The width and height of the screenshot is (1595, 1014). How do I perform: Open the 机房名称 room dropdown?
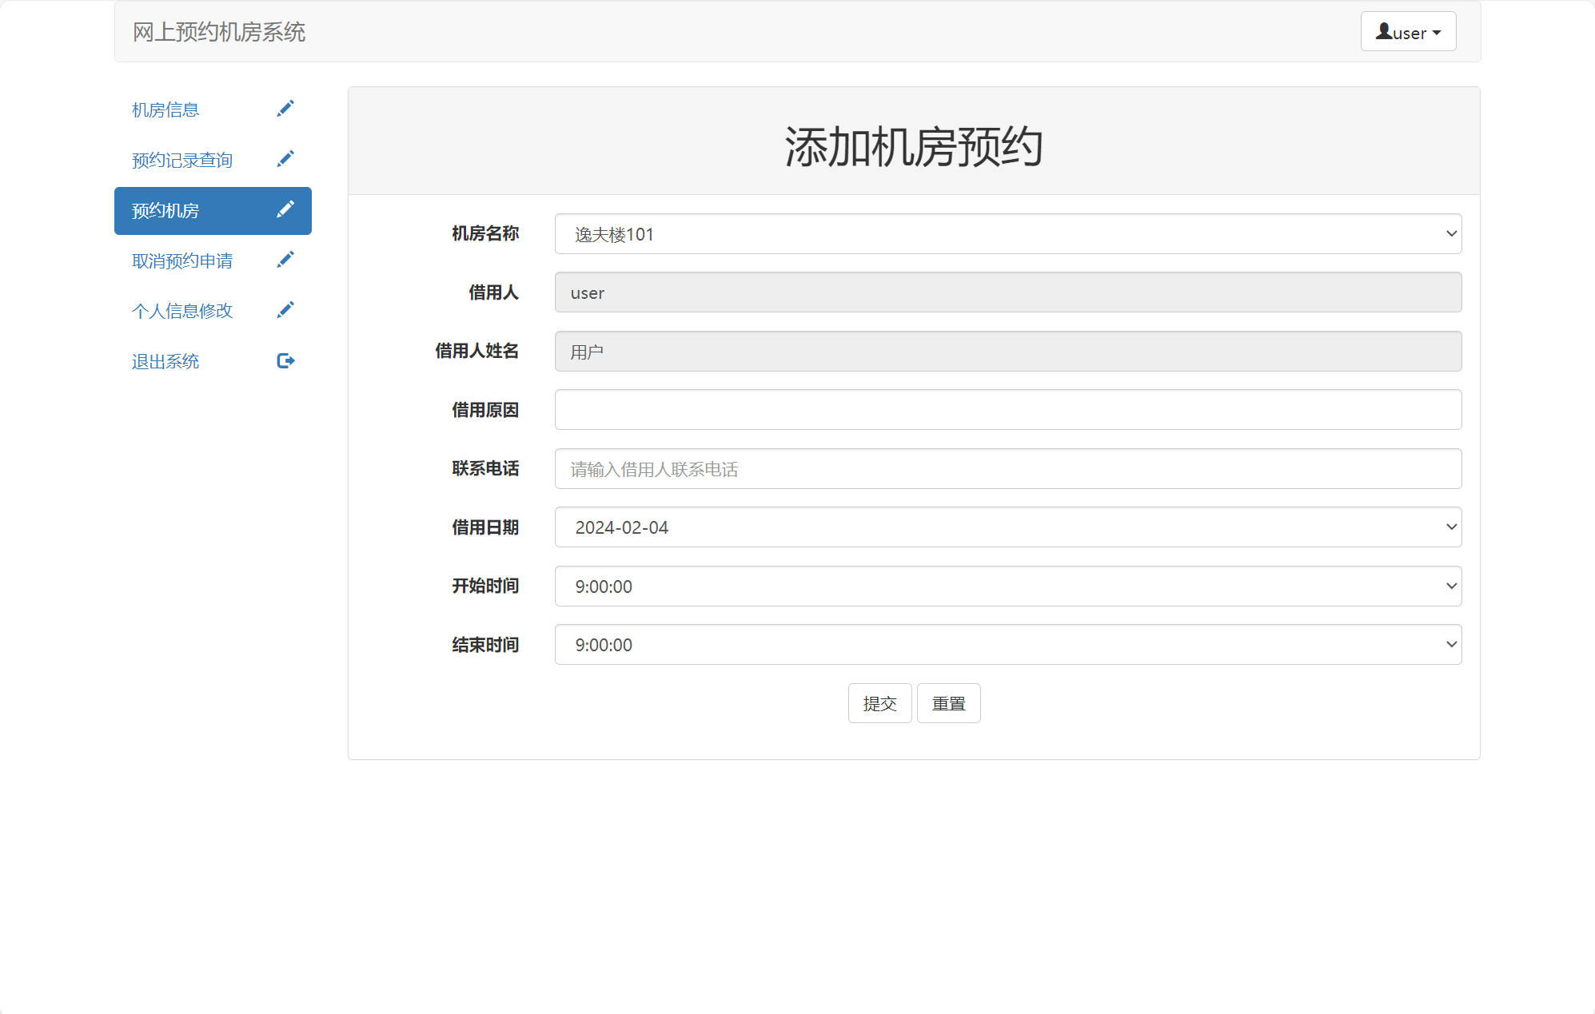point(1007,234)
